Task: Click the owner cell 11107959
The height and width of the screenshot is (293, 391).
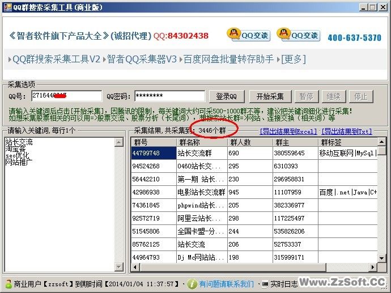Action: click(295, 192)
